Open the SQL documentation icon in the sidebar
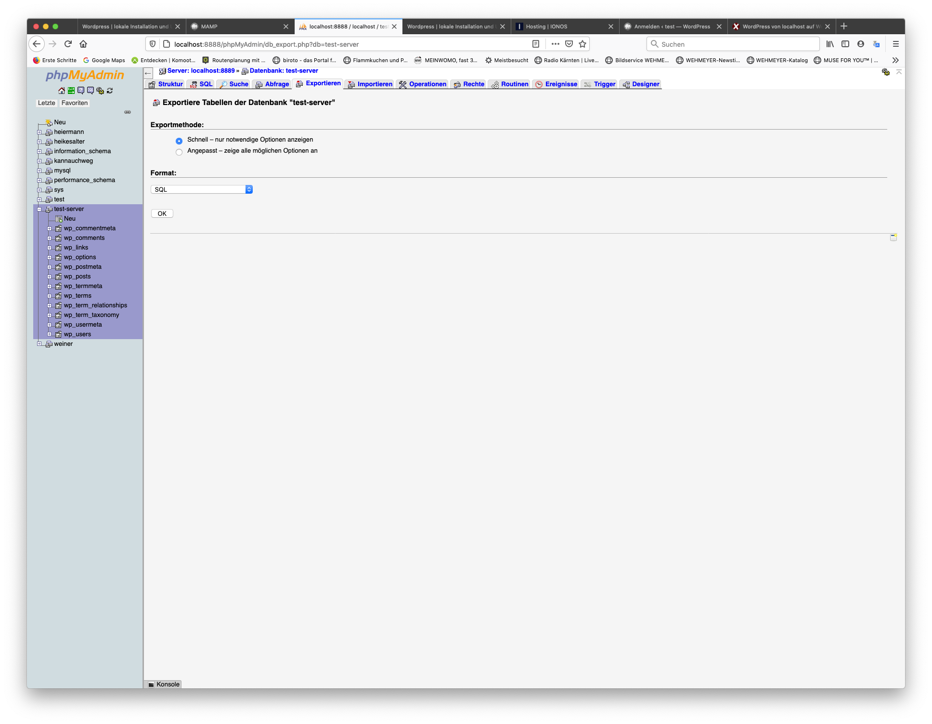Viewport: 932px width, 724px height. 90,91
